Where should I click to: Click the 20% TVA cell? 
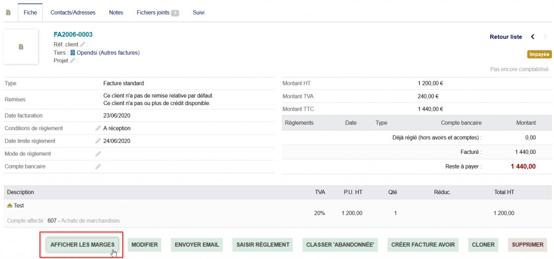(x=319, y=213)
